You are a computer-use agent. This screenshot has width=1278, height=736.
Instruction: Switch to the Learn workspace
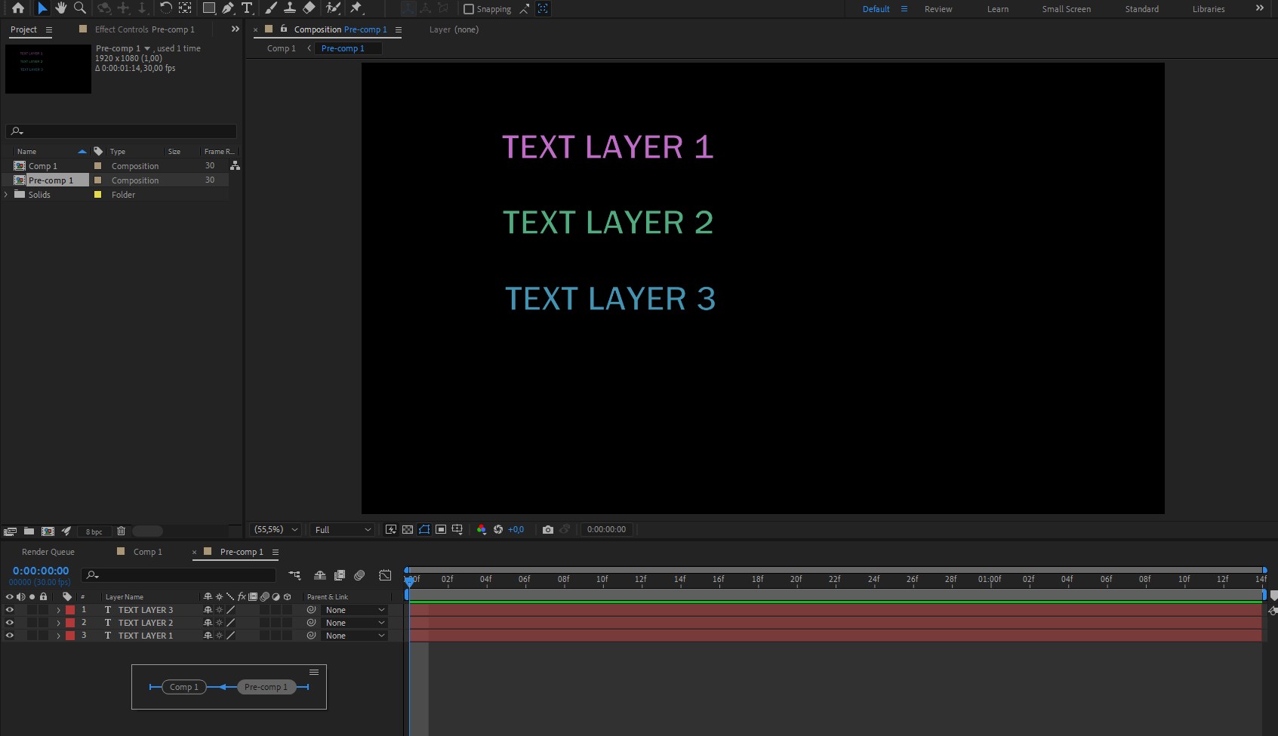(x=998, y=9)
